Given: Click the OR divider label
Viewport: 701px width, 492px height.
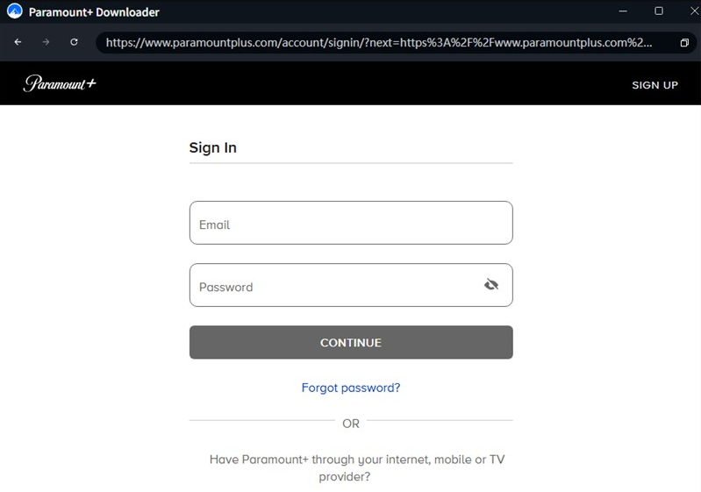Looking at the screenshot, I should [351, 424].
